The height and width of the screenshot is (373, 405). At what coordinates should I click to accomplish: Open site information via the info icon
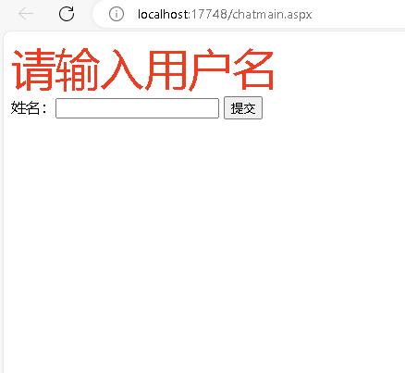point(117,14)
